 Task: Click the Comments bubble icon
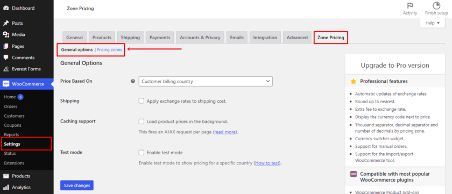click(x=6, y=58)
